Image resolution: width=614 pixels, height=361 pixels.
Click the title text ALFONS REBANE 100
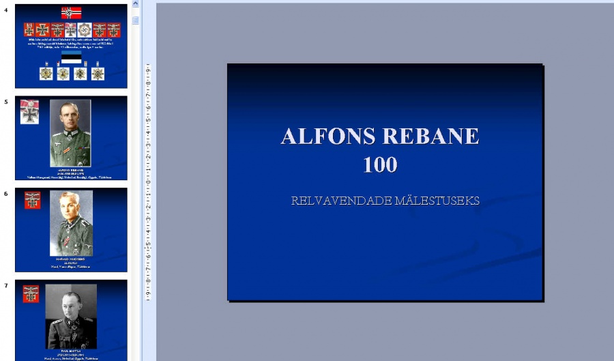coord(380,149)
